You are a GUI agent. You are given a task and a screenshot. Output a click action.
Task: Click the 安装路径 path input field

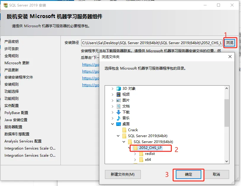pos(152,43)
